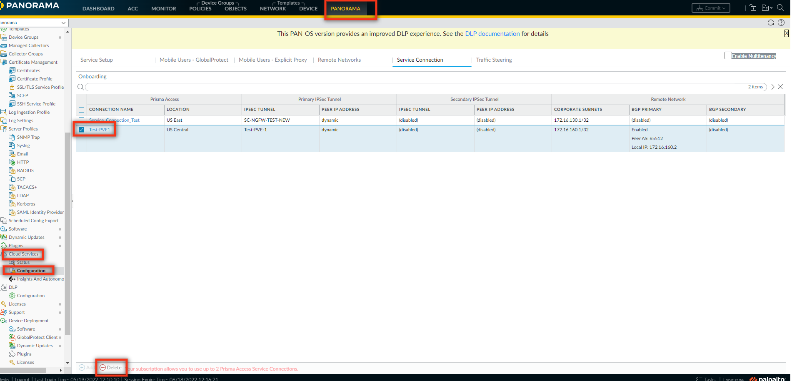This screenshot has width=792, height=381.
Task: Click the refresh icon below Commit
Action: [770, 23]
